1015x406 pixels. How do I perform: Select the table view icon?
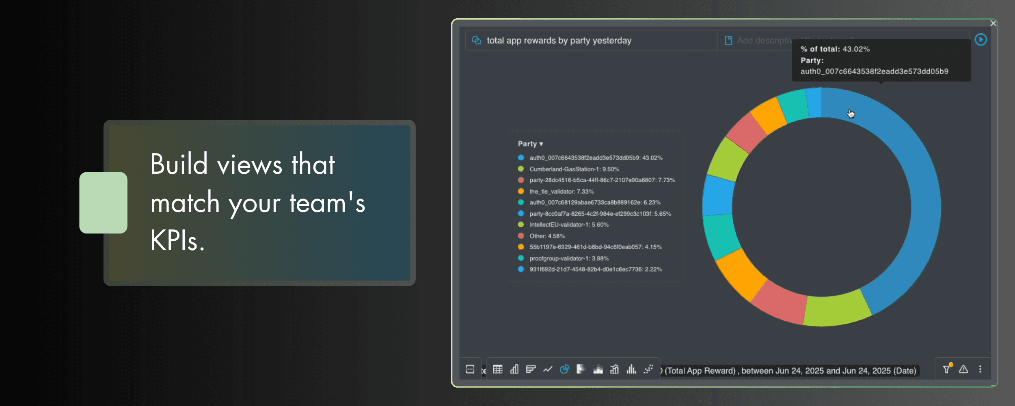[x=498, y=369]
